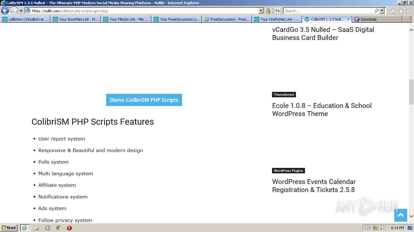This screenshot has width=414, height=232.
Task: Click the network tray icon
Action: tap(375, 228)
